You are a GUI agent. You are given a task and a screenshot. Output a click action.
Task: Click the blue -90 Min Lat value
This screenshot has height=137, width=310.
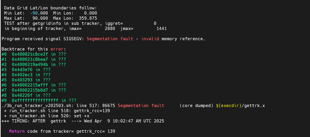34,13
